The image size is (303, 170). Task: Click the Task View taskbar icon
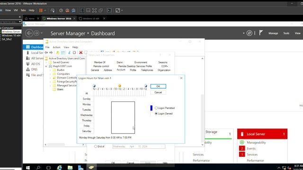click(x=48, y=168)
